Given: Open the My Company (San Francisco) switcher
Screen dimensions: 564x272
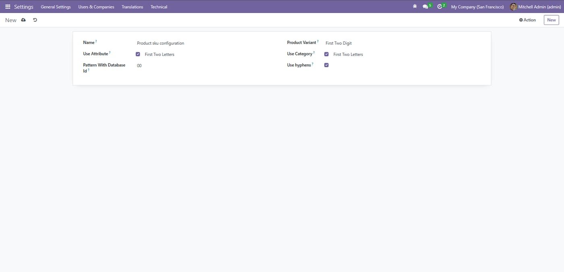Looking at the screenshot, I should [x=477, y=7].
